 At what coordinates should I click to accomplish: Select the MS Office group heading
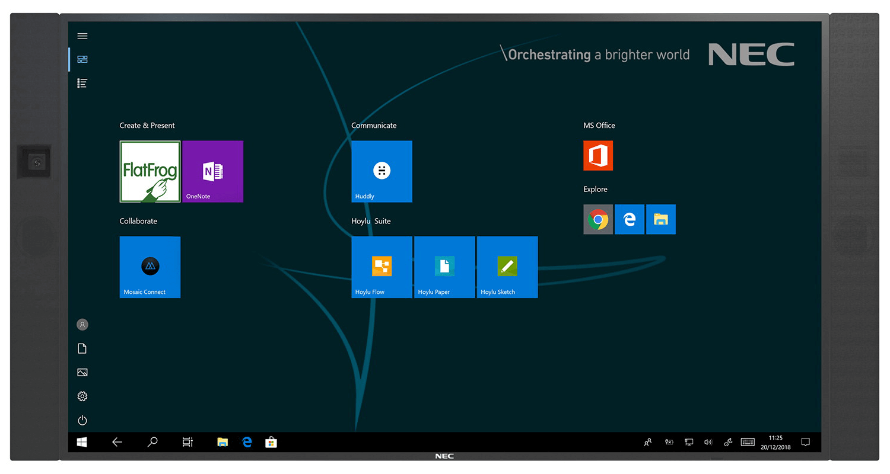599,126
